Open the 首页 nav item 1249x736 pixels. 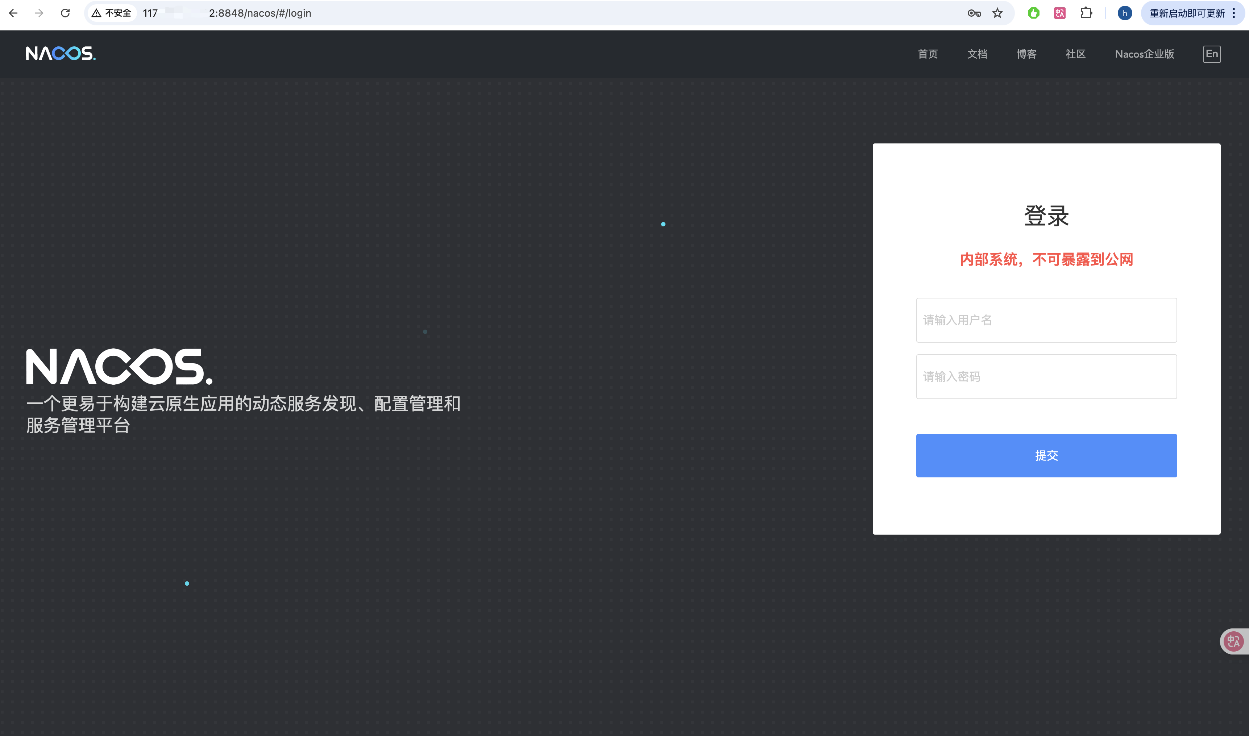tap(928, 54)
